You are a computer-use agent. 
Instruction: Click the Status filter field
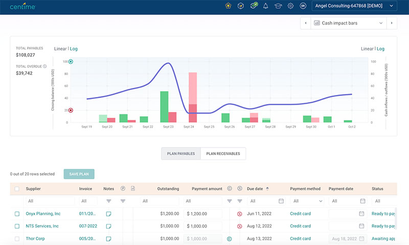[x=385, y=201]
